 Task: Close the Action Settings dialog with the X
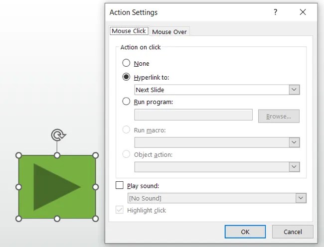[x=303, y=12]
